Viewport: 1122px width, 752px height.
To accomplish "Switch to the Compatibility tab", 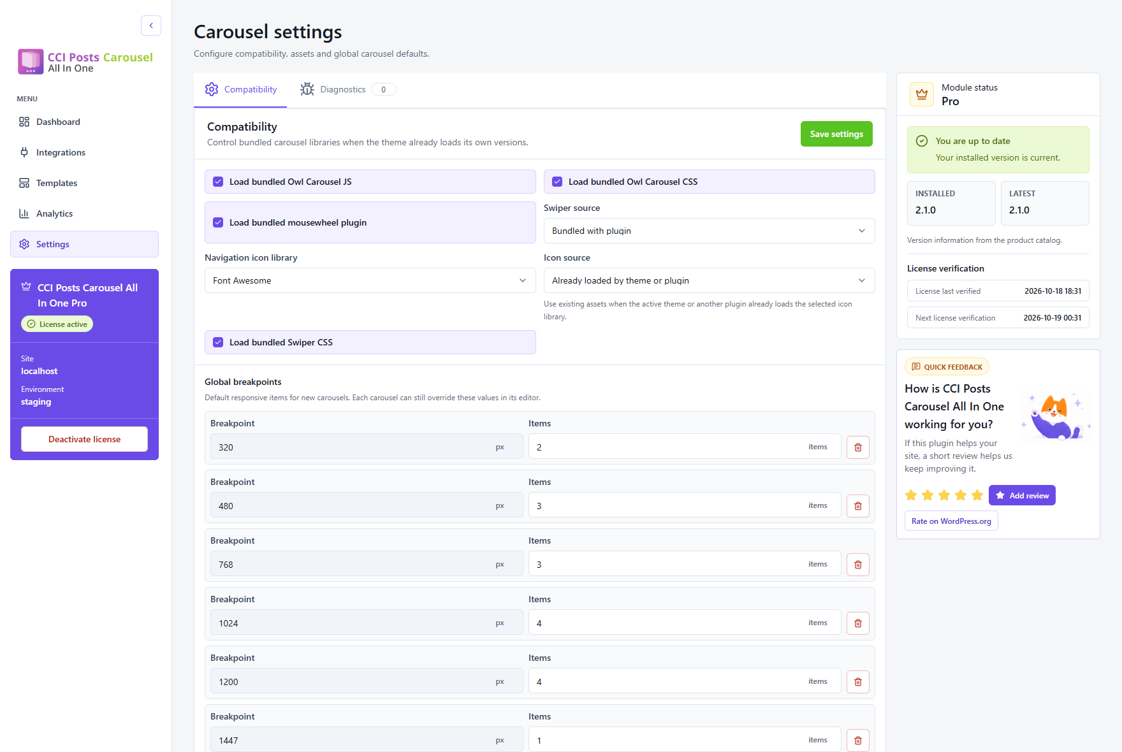I will click(240, 89).
